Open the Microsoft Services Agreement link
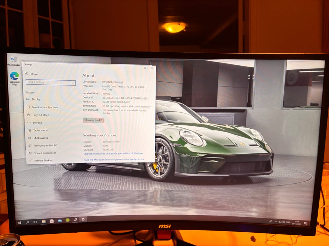Viewport: 329px width, 246px height. click(114, 160)
